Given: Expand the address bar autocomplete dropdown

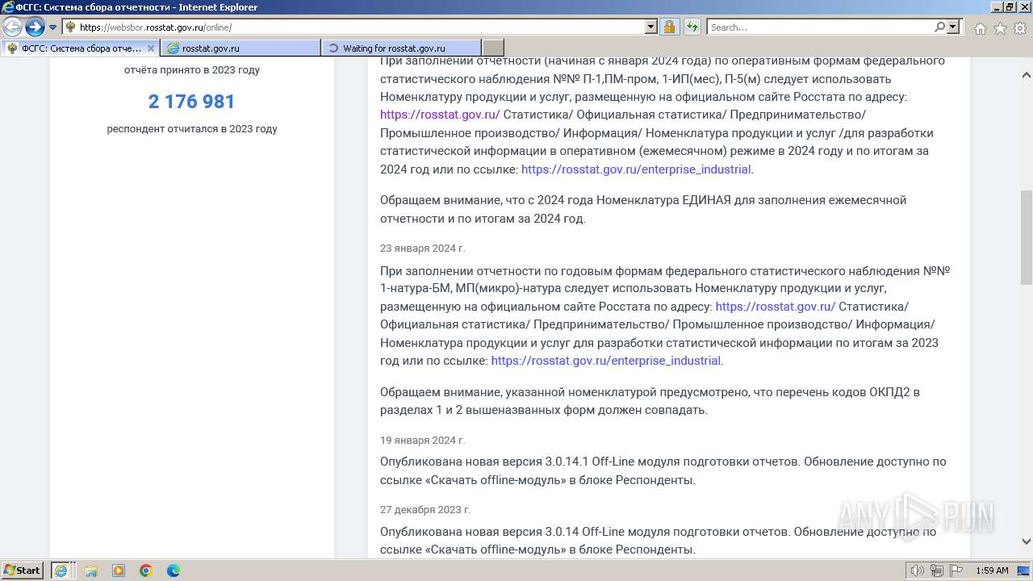Looking at the screenshot, I should click(651, 27).
